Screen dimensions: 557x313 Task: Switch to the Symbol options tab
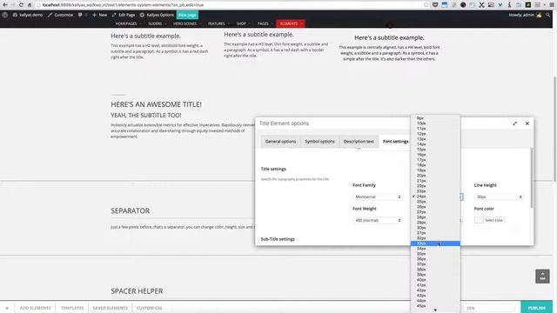[x=319, y=142]
